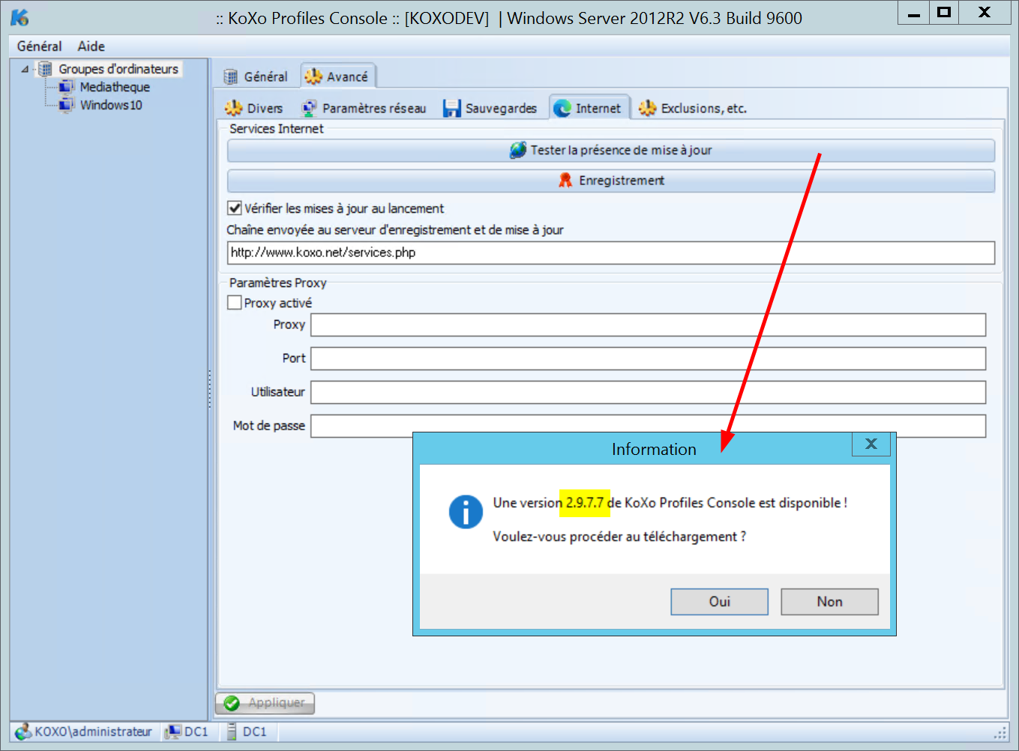Switch to the Général tab
1019x751 pixels.
[256, 76]
